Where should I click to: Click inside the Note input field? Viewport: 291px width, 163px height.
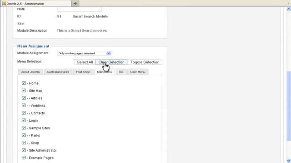(x=80, y=9)
